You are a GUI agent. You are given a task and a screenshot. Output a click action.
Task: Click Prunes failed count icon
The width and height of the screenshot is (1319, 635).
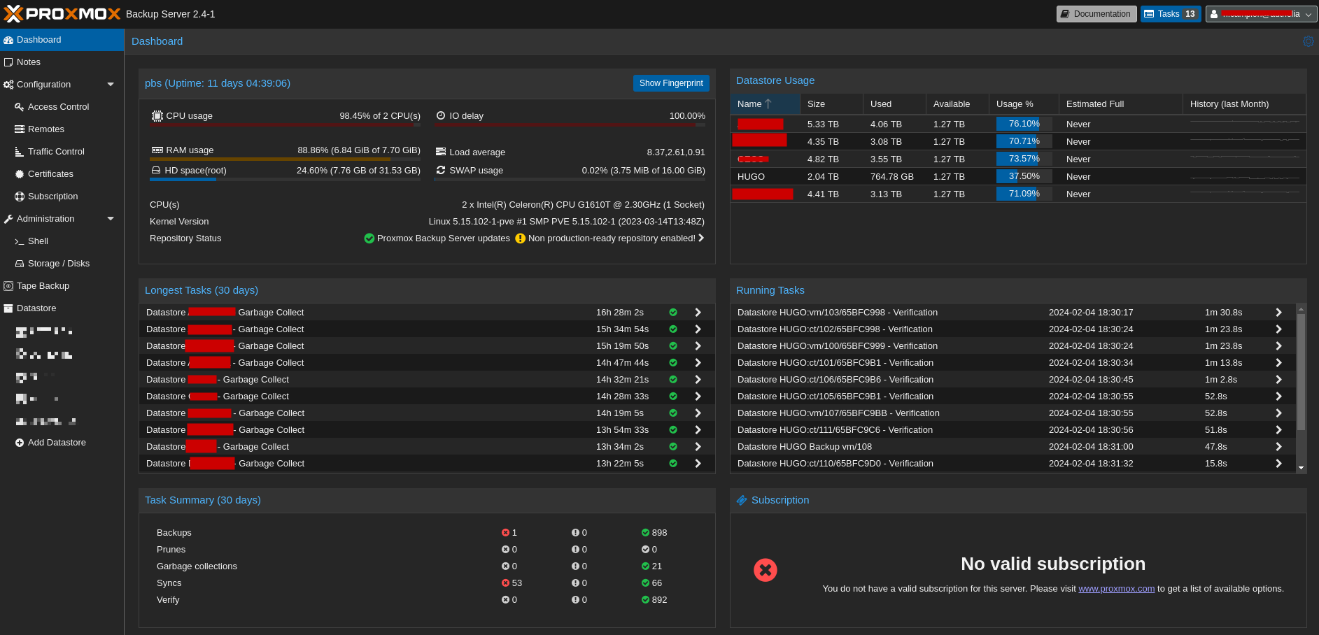pos(505,550)
